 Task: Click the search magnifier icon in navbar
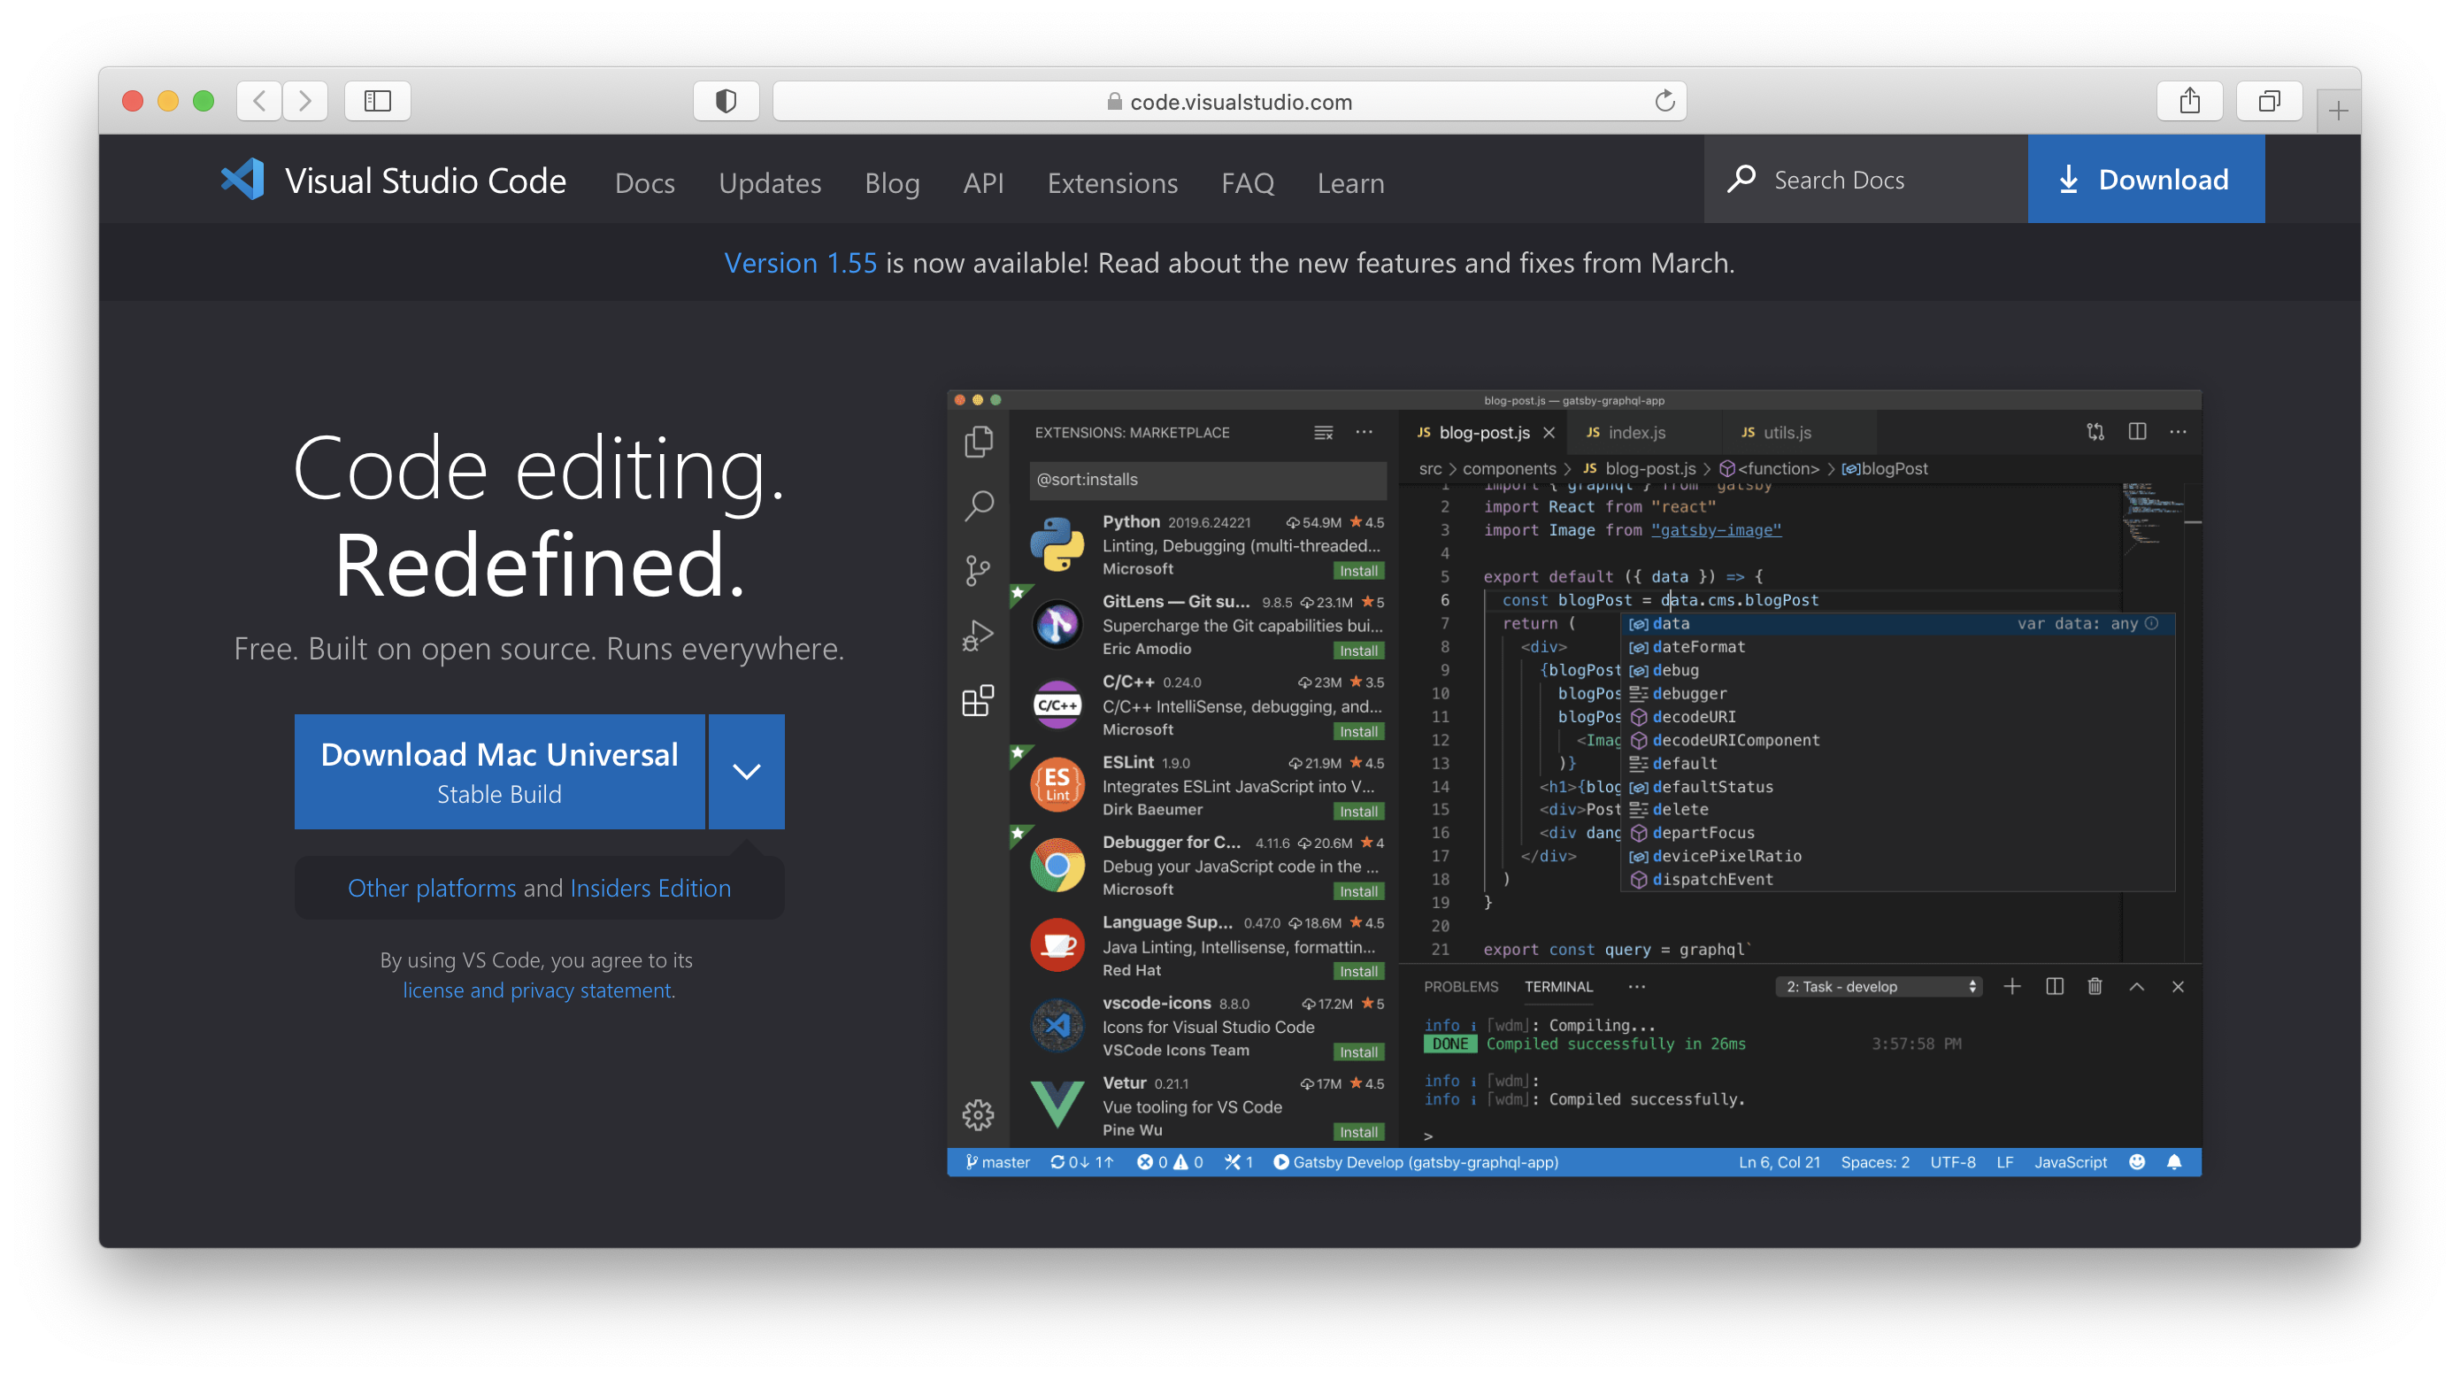(1741, 180)
